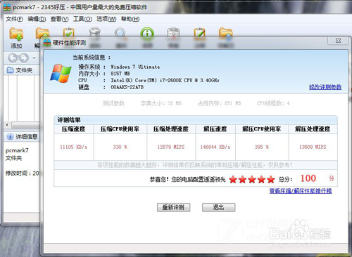The image size is (352, 257).
Task: Click the 文件夹 folder panel header
Action: [x=22, y=70]
